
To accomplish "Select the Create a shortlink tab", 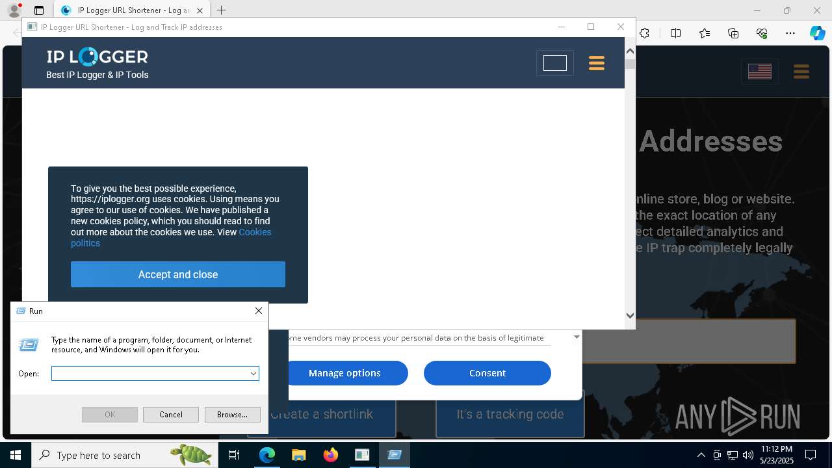I will tap(322, 414).
